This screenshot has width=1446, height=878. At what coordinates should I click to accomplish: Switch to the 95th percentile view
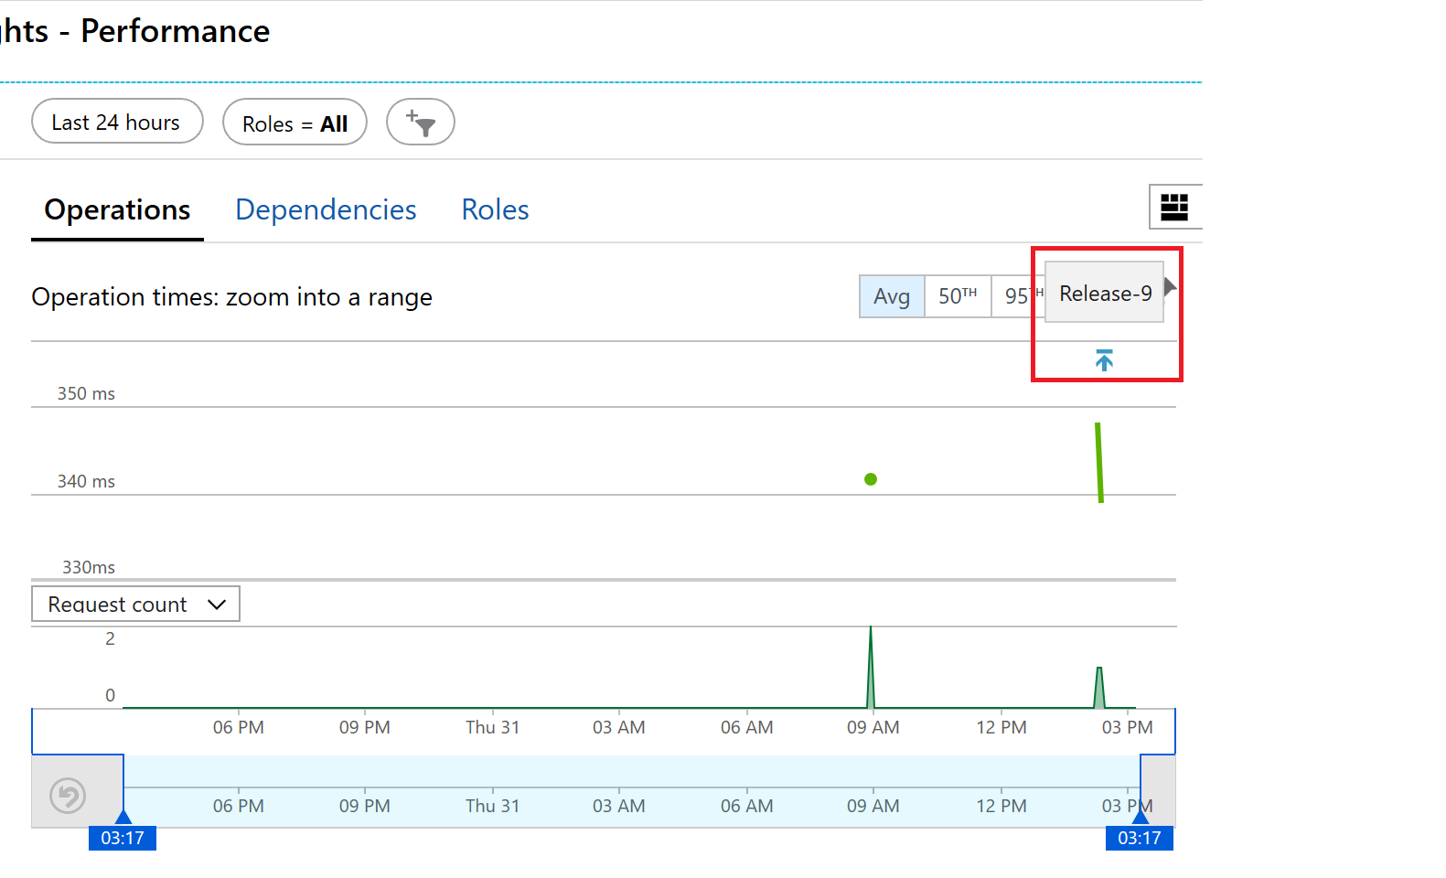click(x=1017, y=296)
